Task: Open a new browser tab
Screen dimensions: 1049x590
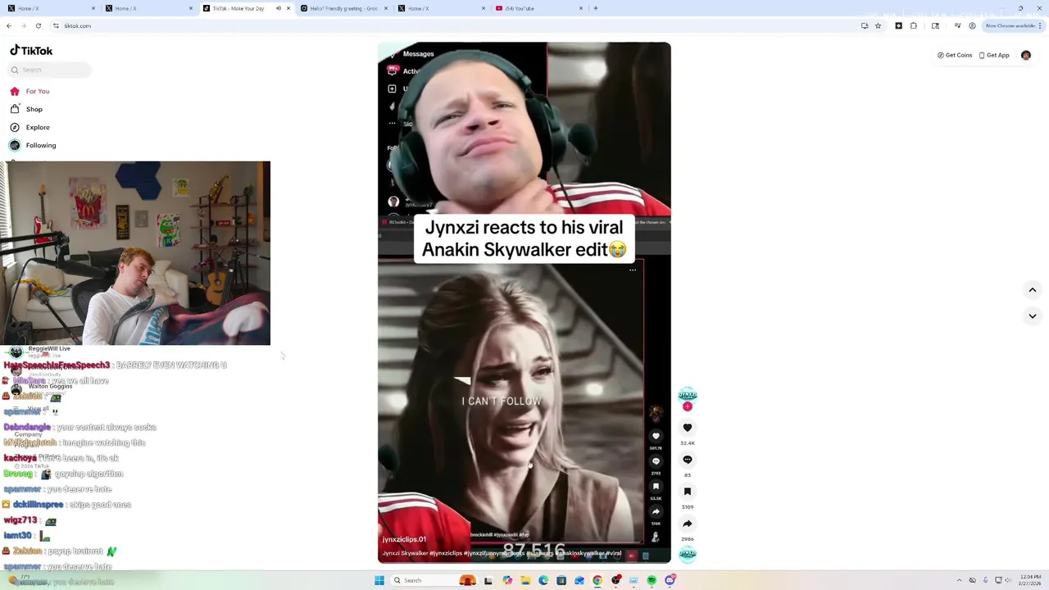Action: [x=596, y=8]
